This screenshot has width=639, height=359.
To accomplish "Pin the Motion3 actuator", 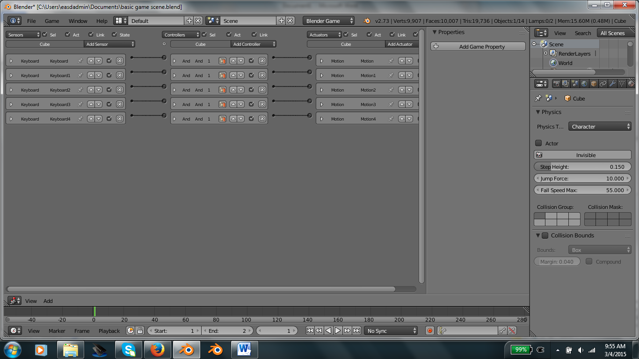I will pyautogui.click(x=391, y=104).
